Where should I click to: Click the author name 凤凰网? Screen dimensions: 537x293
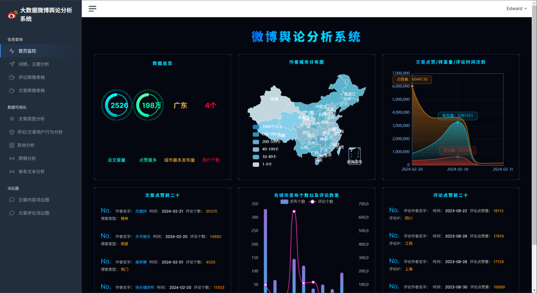(x=141, y=211)
